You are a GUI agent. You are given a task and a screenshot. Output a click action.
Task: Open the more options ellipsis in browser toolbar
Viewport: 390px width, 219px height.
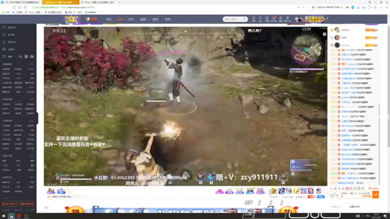[381, 7]
